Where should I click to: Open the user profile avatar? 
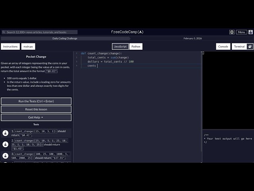[250, 32]
